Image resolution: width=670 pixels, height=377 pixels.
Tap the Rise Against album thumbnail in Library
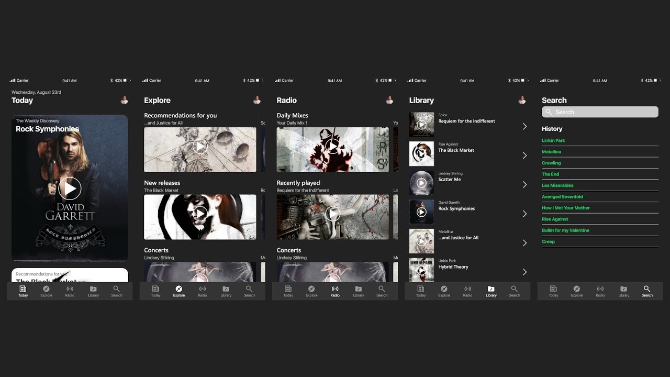pyautogui.click(x=421, y=154)
